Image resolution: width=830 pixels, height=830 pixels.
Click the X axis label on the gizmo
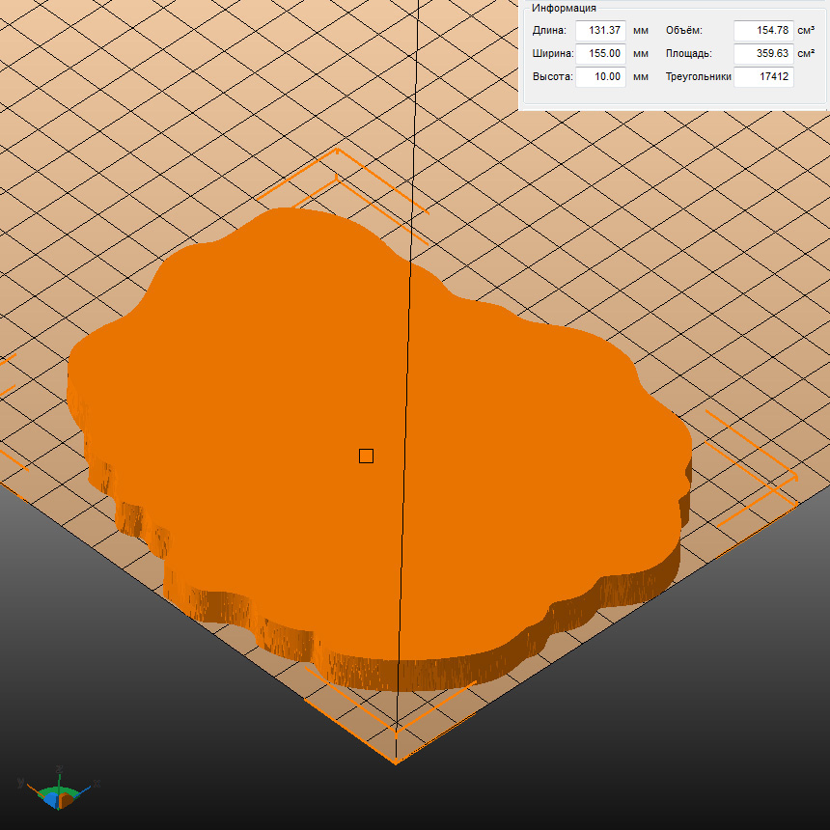click(x=97, y=784)
